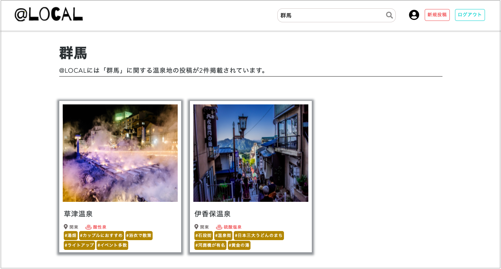
Task: Click the #ライトアップ hashtag
Action: (79, 245)
